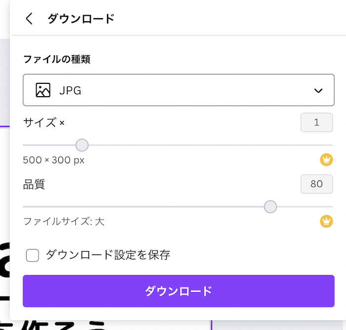This screenshot has width=346, height=330.
Task: Click the ファイルの種類 label
Action: [x=56, y=60]
